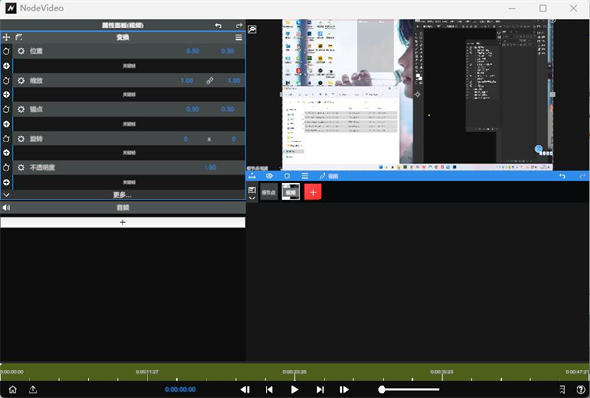Click the red plus add layer button
The width and height of the screenshot is (590, 398).
coord(314,192)
